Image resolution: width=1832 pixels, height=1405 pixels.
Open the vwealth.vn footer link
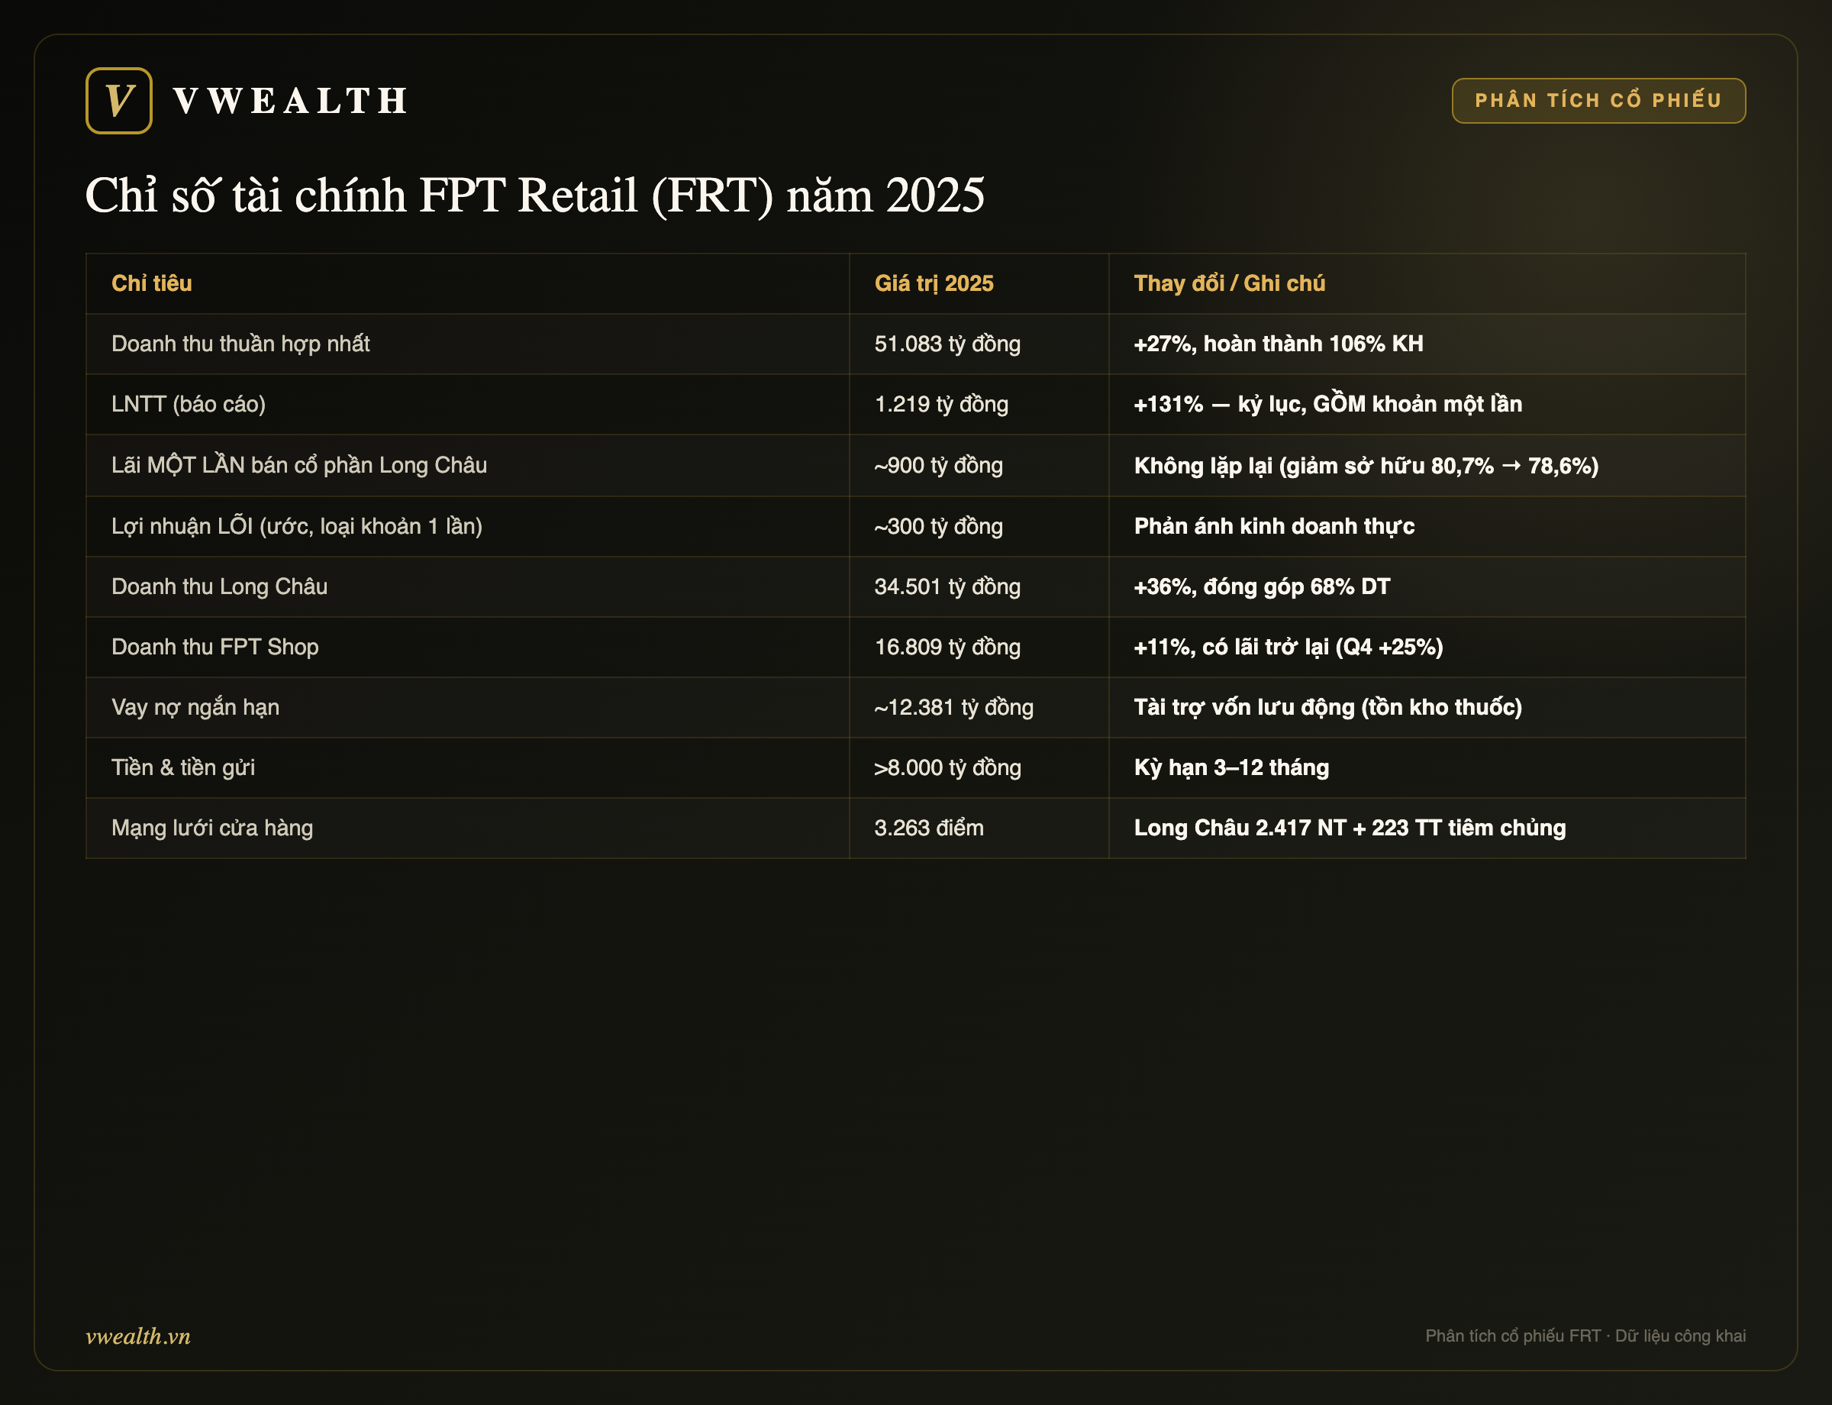pyautogui.click(x=138, y=1336)
